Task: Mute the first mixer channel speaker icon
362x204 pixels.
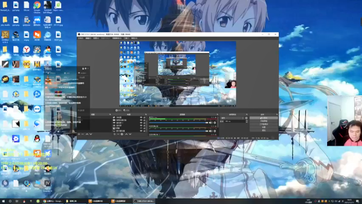Action: (210, 123)
